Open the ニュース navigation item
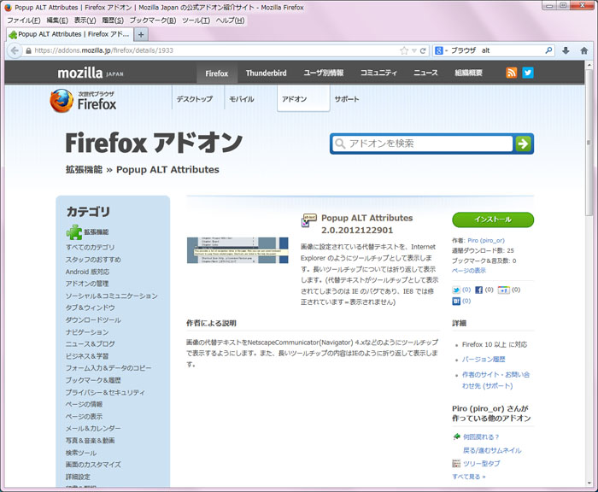 click(425, 73)
